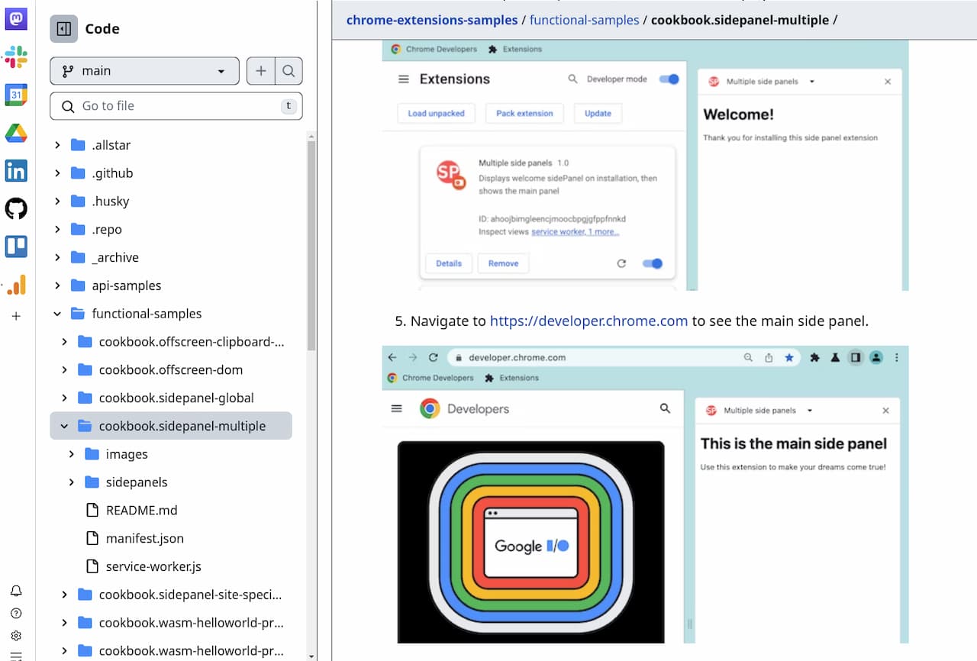Expand the sidepanels subfolder

[x=71, y=482]
